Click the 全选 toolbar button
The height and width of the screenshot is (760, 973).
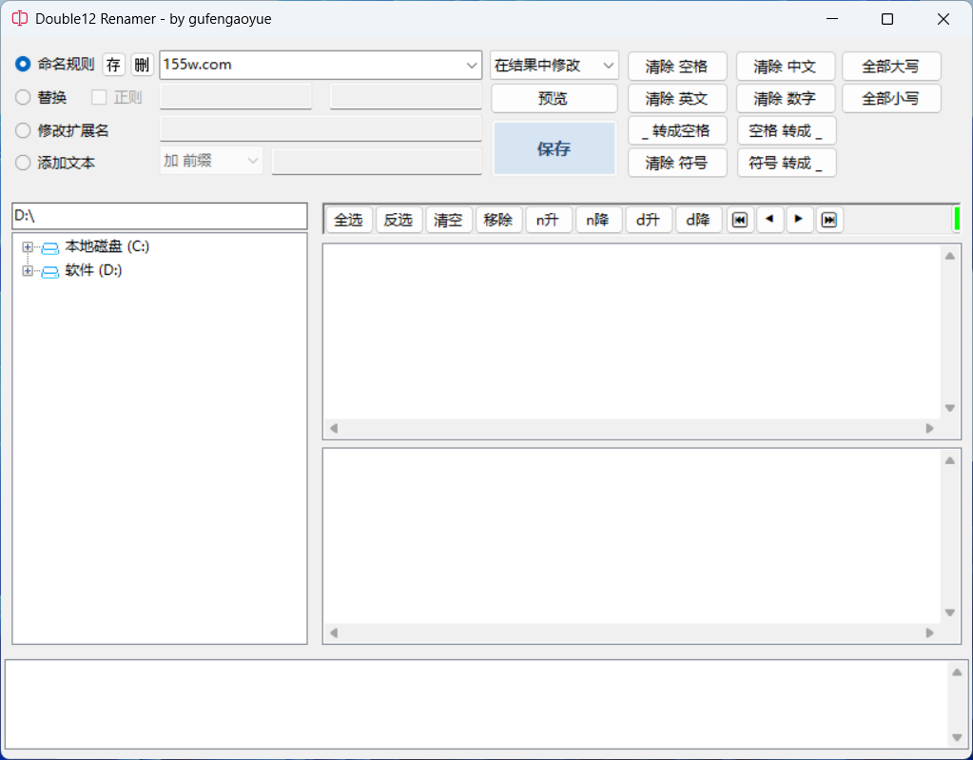tap(348, 220)
